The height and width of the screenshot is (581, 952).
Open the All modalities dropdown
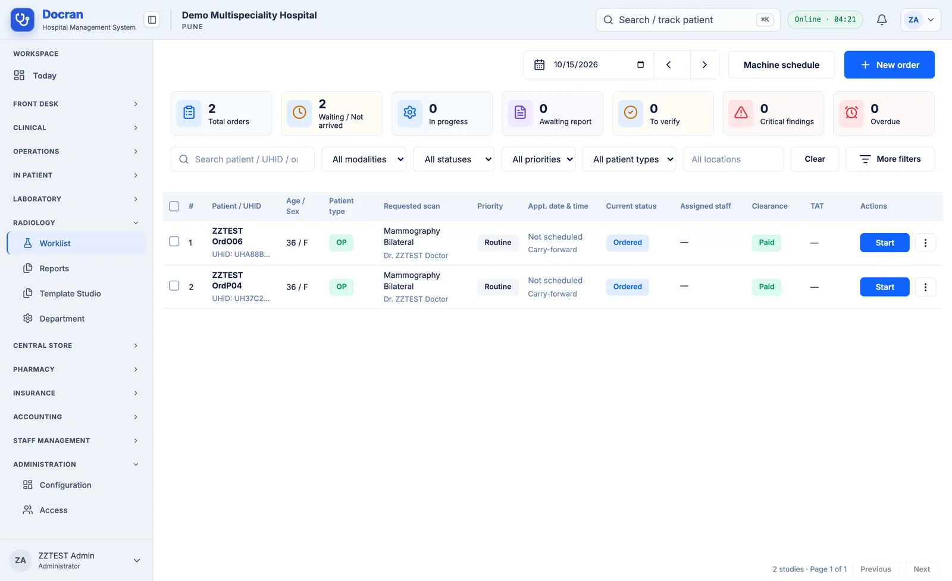coord(364,159)
